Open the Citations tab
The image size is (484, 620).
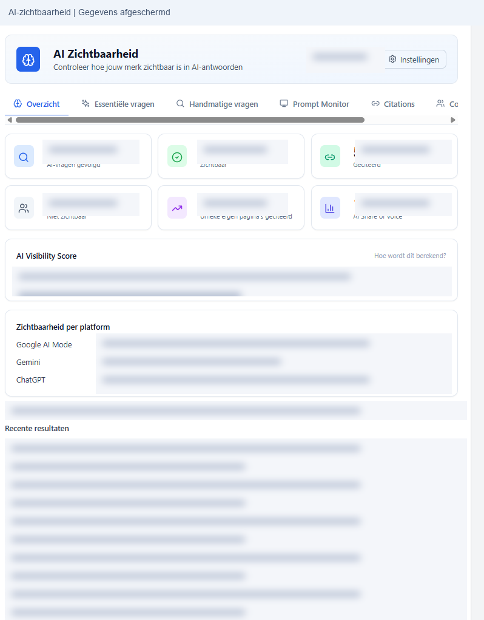click(393, 104)
